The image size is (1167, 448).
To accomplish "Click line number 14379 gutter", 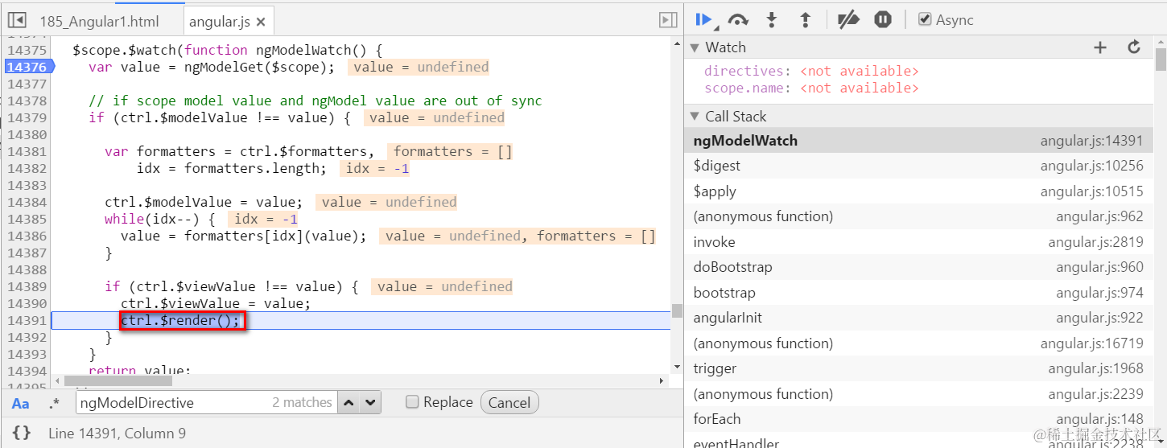I will [27, 117].
